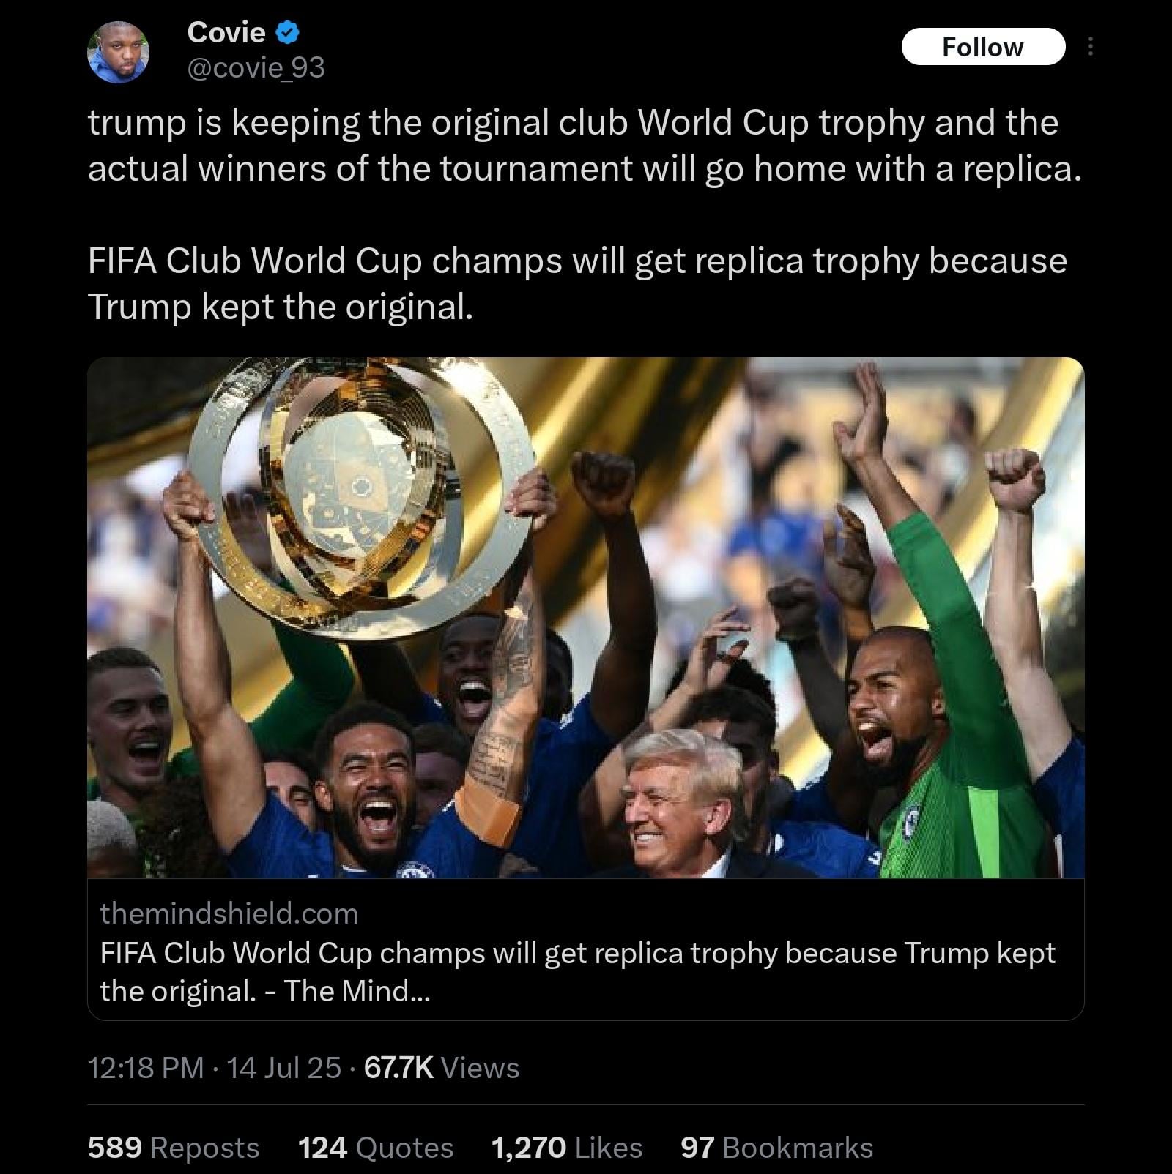Show the 589 Reposts list
The width and height of the screenshot is (1172, 1174).
174,1148
